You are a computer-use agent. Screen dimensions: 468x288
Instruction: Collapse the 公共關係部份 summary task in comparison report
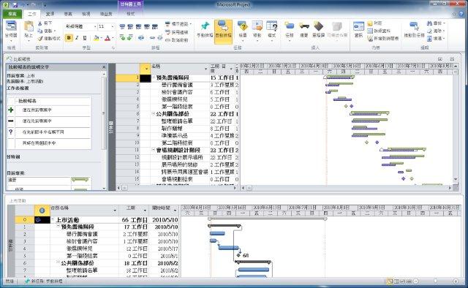(154, 114)
